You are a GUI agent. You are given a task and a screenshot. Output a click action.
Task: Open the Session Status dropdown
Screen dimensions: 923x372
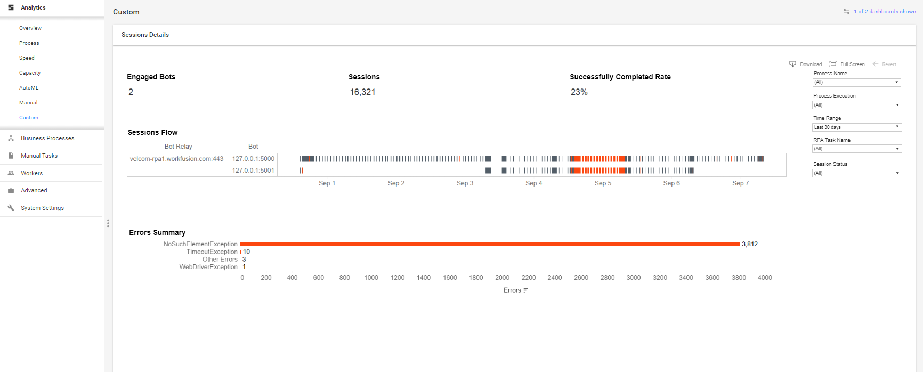tap(857, 173)
